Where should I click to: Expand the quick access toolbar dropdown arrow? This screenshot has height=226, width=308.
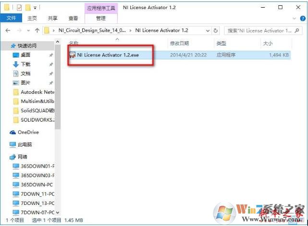click(x=36, y=8)
